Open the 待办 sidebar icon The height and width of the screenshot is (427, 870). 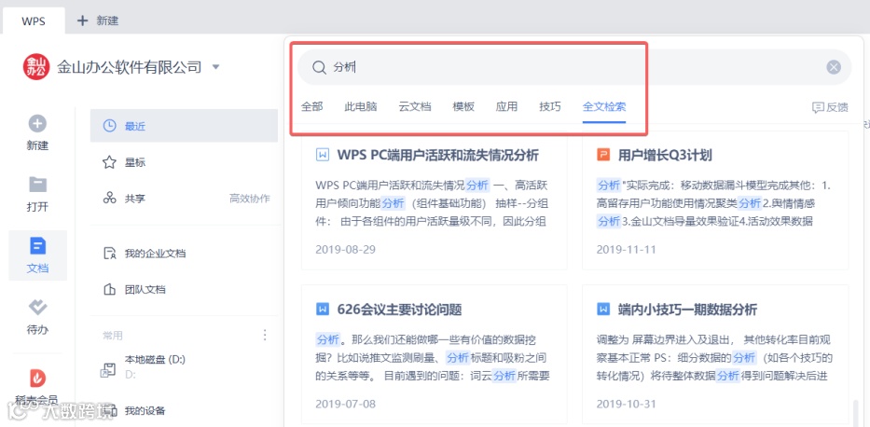(x=37, y=307)
